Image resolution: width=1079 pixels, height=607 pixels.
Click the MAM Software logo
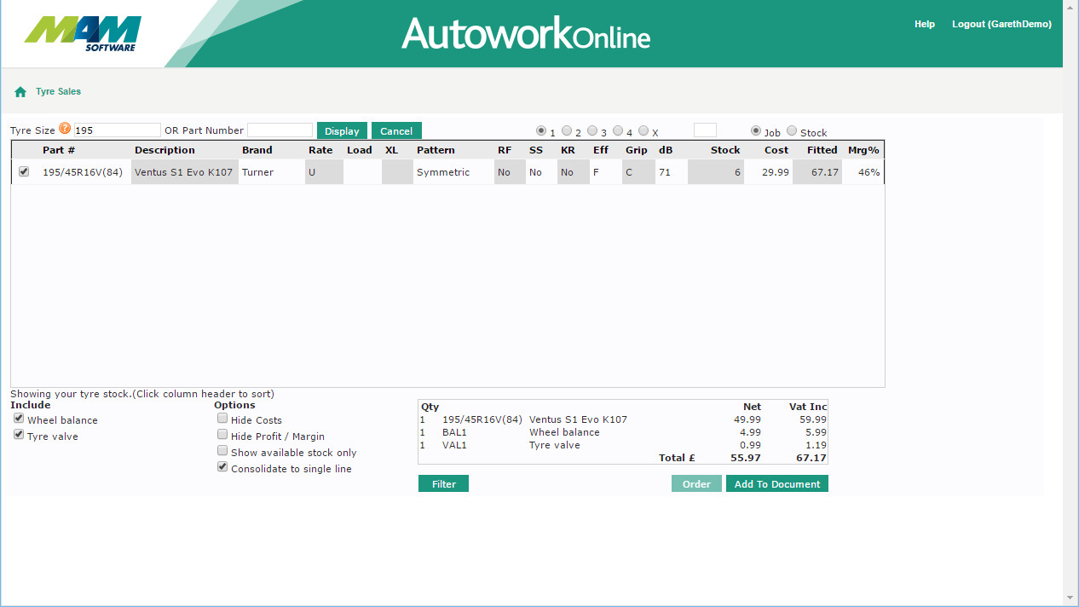[x=83, y=33]
